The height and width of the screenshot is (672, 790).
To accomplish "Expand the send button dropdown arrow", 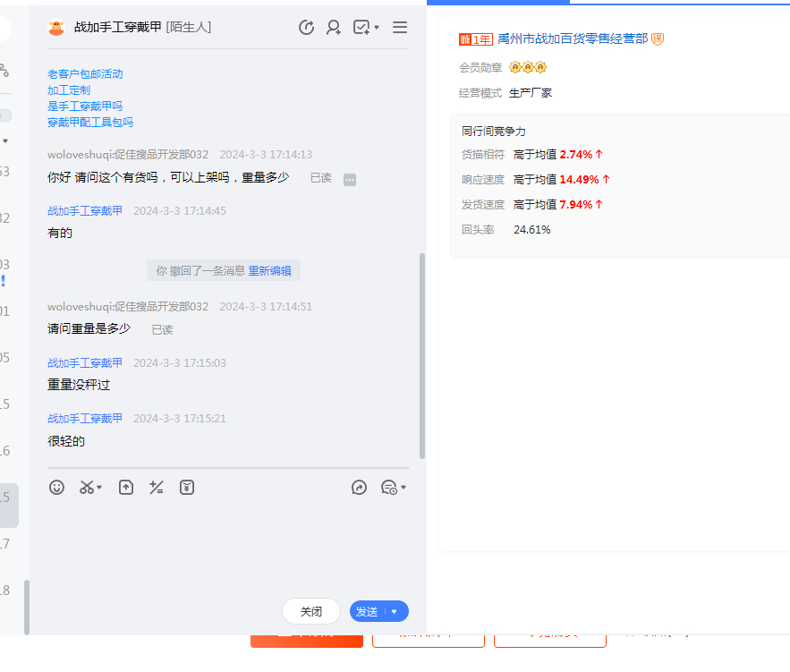I will [395, 612].
